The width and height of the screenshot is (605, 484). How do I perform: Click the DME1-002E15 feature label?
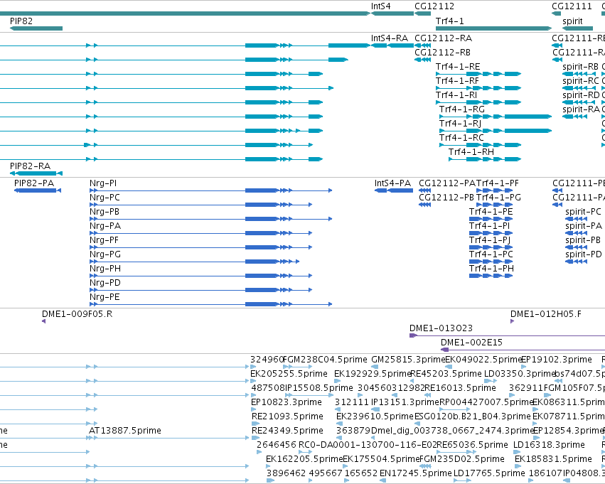click(x=471, y=343)
